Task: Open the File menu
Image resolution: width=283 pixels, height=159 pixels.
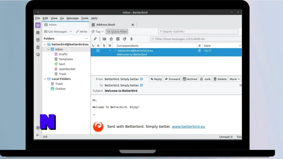Action: click(x=38, y=18)
